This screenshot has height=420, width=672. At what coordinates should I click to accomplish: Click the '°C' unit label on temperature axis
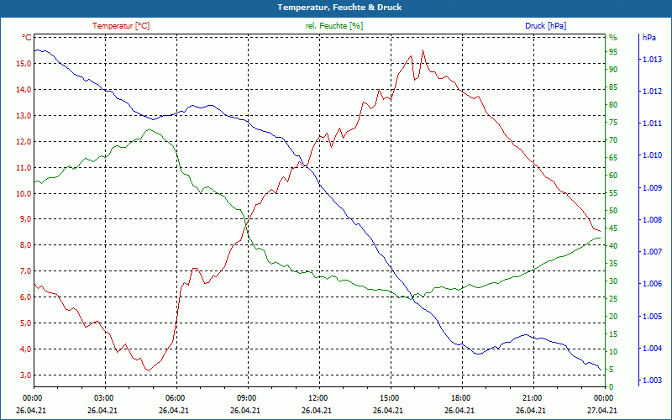pos(27,38)
